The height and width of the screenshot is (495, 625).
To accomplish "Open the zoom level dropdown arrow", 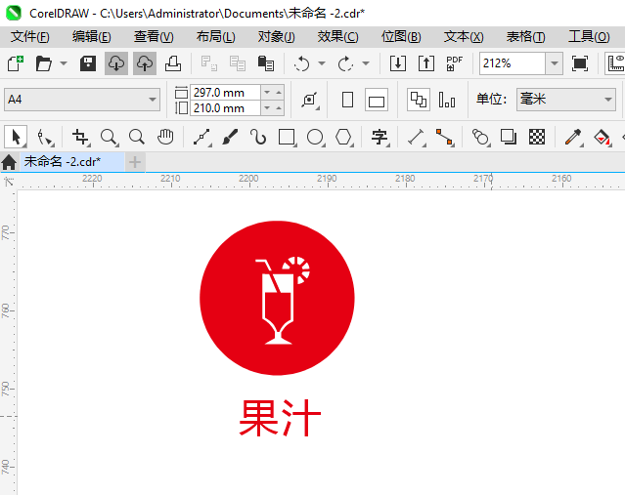I will 554,63.
